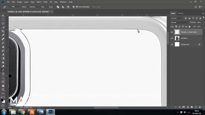Select the Horizontal Type tool
The height and width of the screenshot is (115, 205).
click(3, 74)
